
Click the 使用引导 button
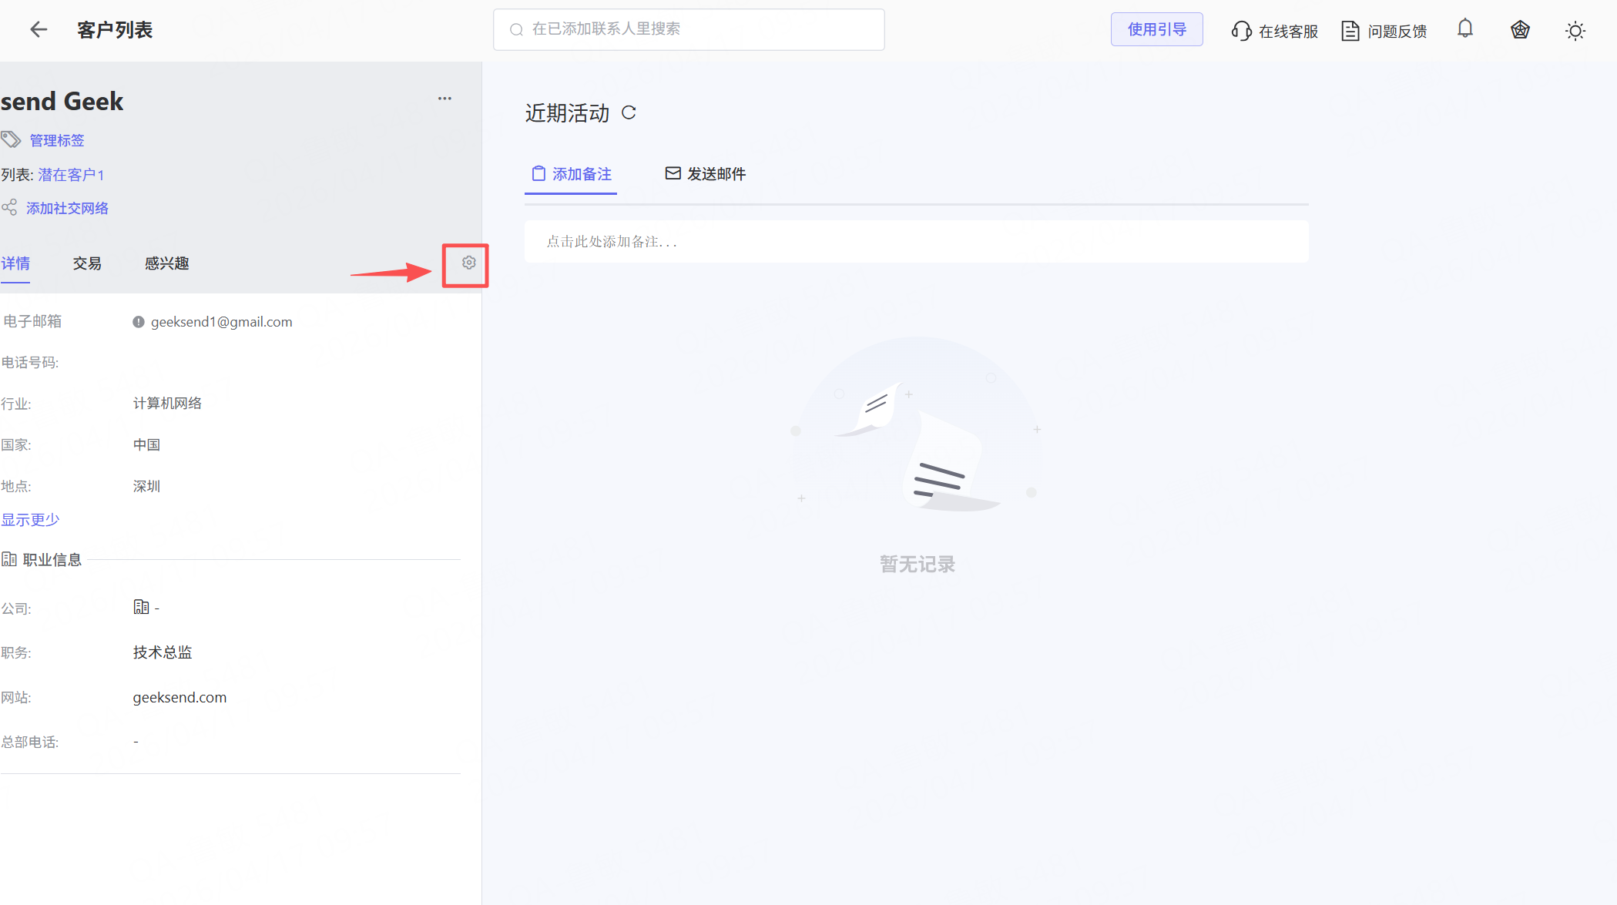pyautogui.click(x=1156, y=29)
